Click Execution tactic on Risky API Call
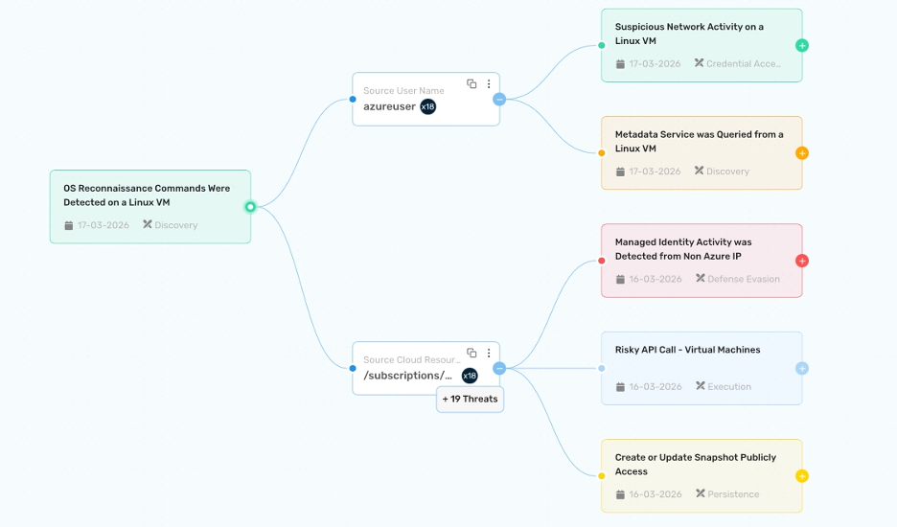 [729, 386]
